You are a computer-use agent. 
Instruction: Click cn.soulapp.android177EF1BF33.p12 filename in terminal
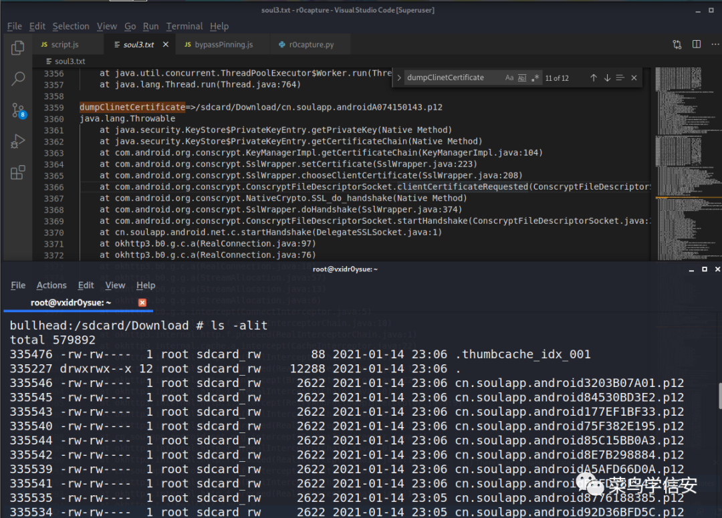tap(569, 412)
